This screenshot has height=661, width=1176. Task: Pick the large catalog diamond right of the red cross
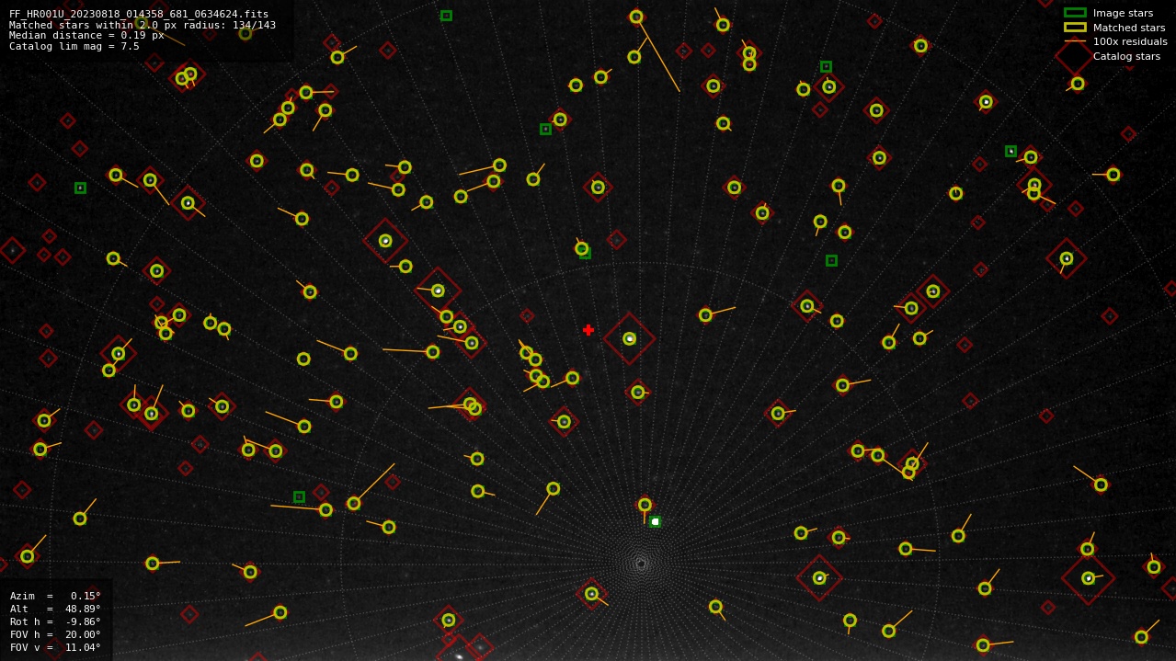pos(630,338)
